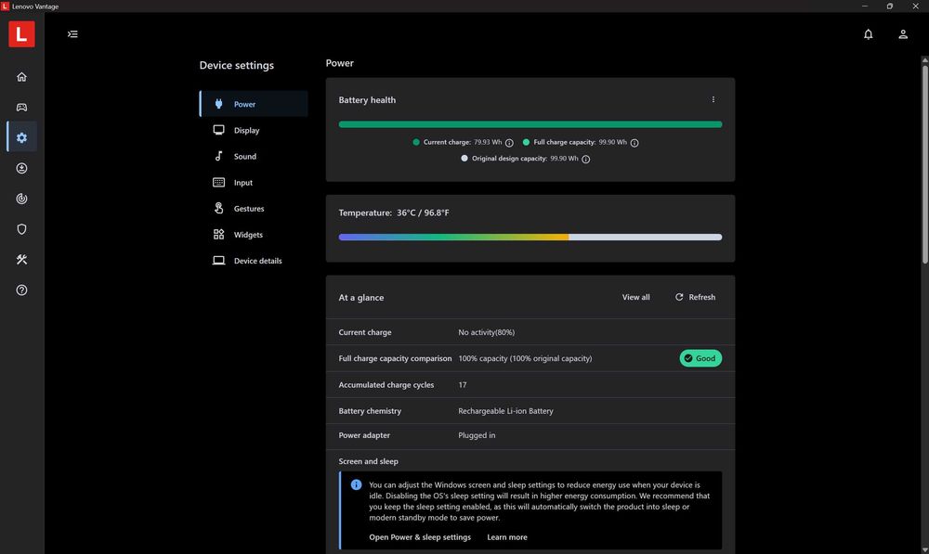
Task: Open the System Update download icon
Action: pyautogui.click(x=22, y=168)
